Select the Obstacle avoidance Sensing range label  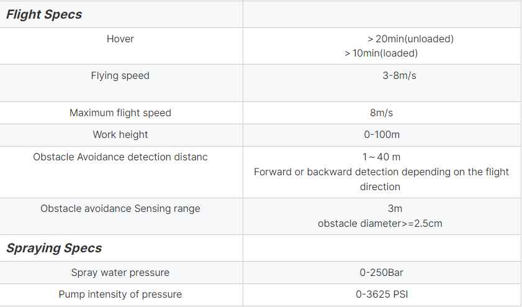click(x=120, y=209)
